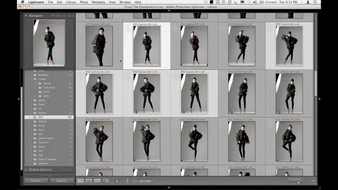Open the Help menu

click(x=138, y=2)
